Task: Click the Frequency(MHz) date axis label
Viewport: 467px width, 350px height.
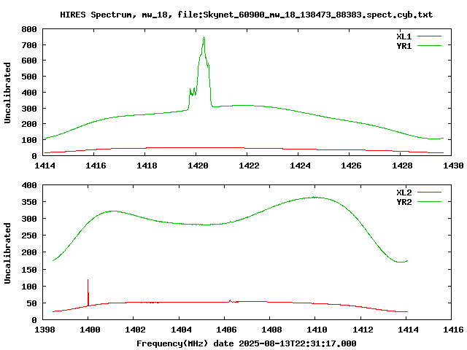Action: (247, 343)
